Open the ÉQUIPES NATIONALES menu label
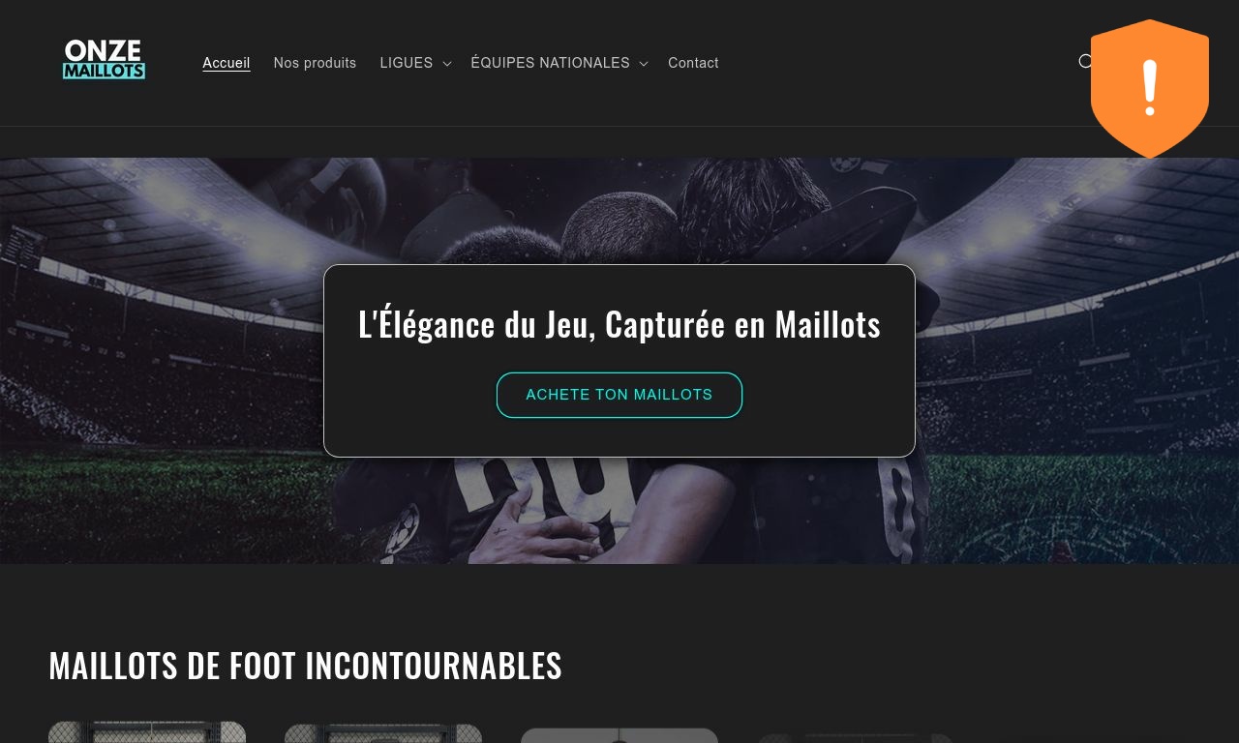1239x743 pixels. point(550,63)
